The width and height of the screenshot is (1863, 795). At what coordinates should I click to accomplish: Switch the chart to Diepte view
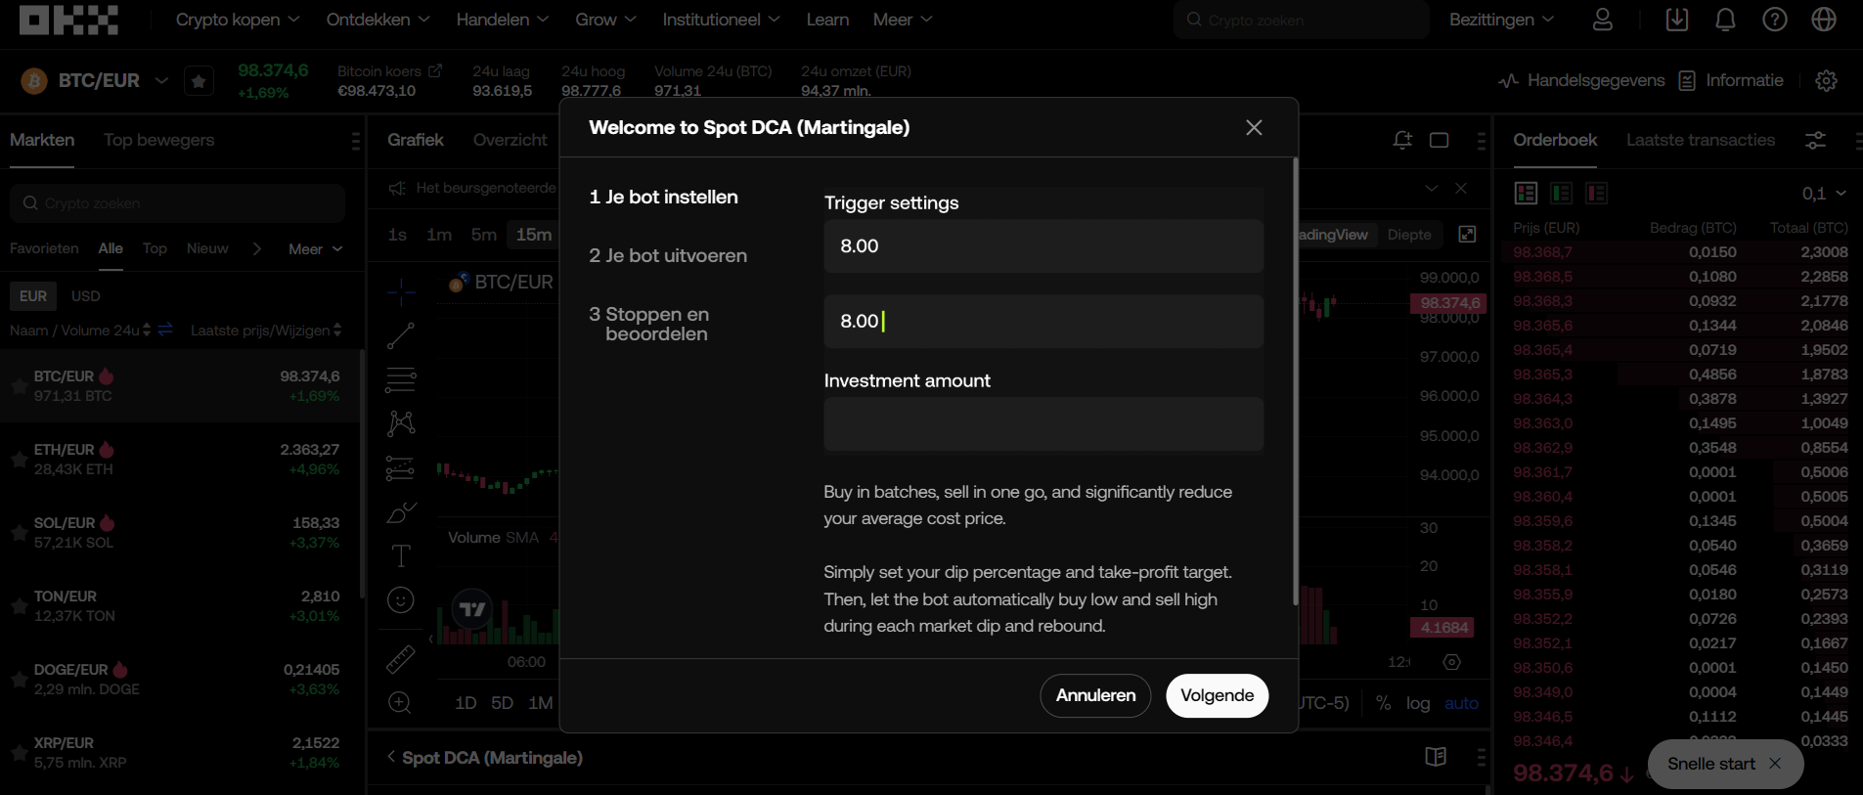pos(1409,235)
